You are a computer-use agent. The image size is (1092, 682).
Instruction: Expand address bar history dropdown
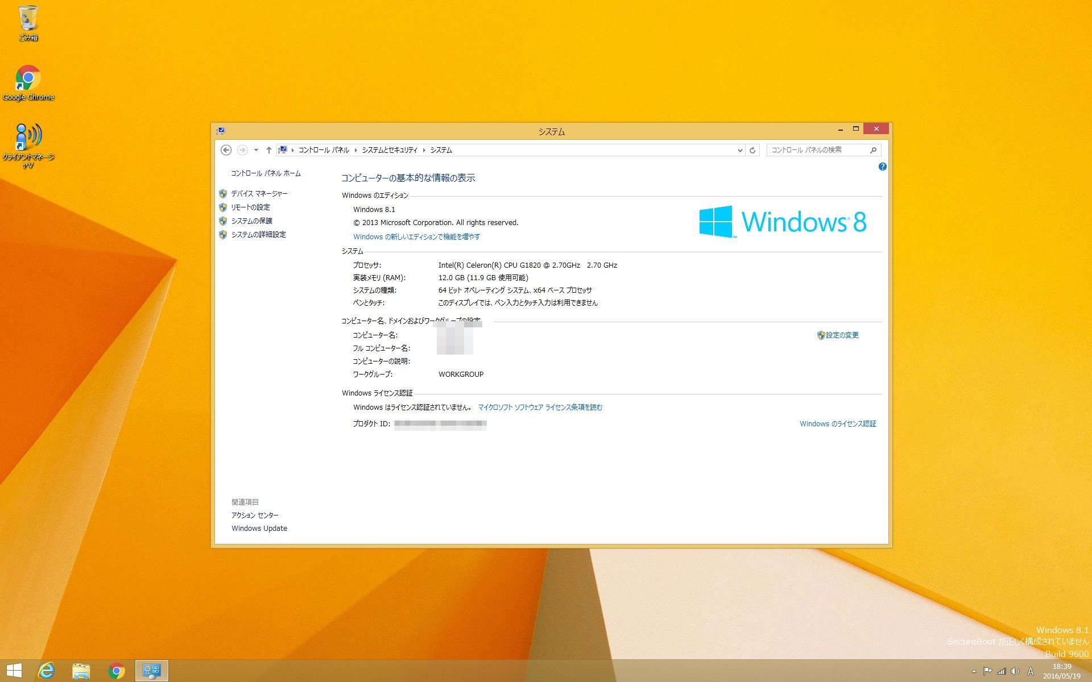(x=739, y=150)
